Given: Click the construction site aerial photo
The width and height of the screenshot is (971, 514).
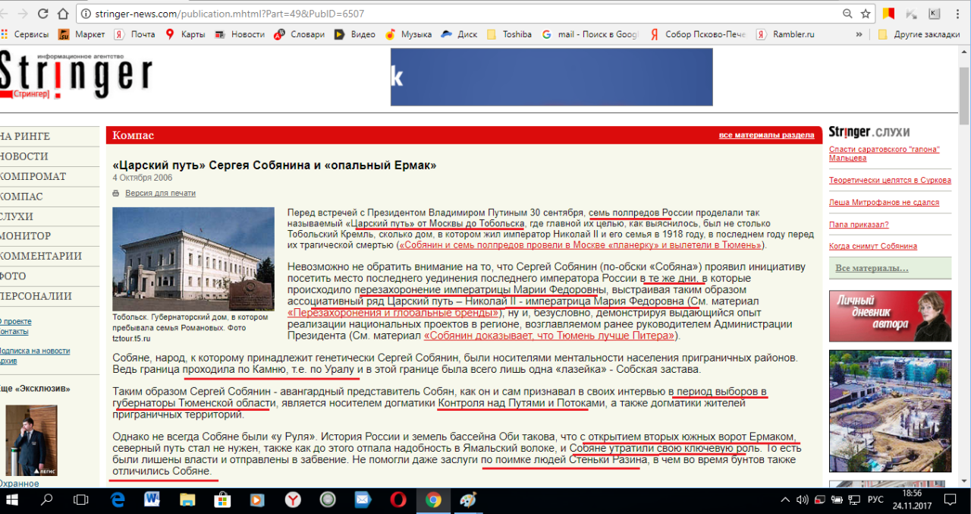Looking at the screenshot, I should [x=890, y=411].
